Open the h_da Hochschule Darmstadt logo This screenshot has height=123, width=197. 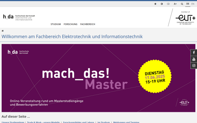click(x=19, y=17)
